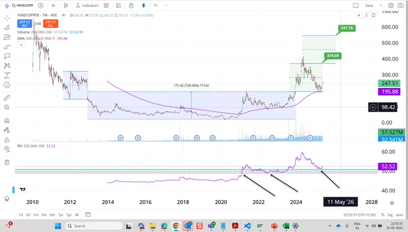
Task: Change the chart candle style
Action: (66, 5)
